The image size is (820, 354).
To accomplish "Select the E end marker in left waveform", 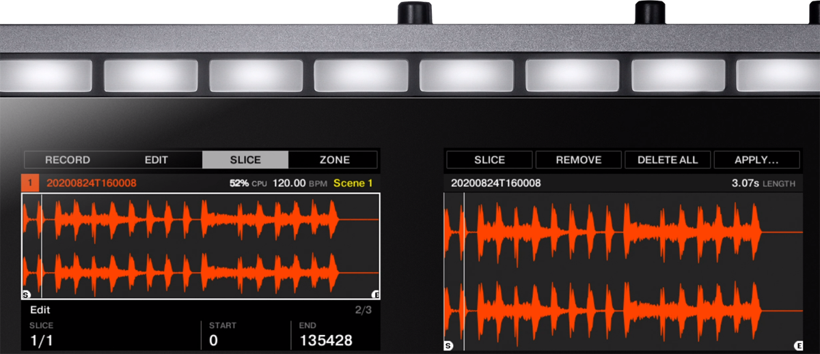I will tap(375, 295).
